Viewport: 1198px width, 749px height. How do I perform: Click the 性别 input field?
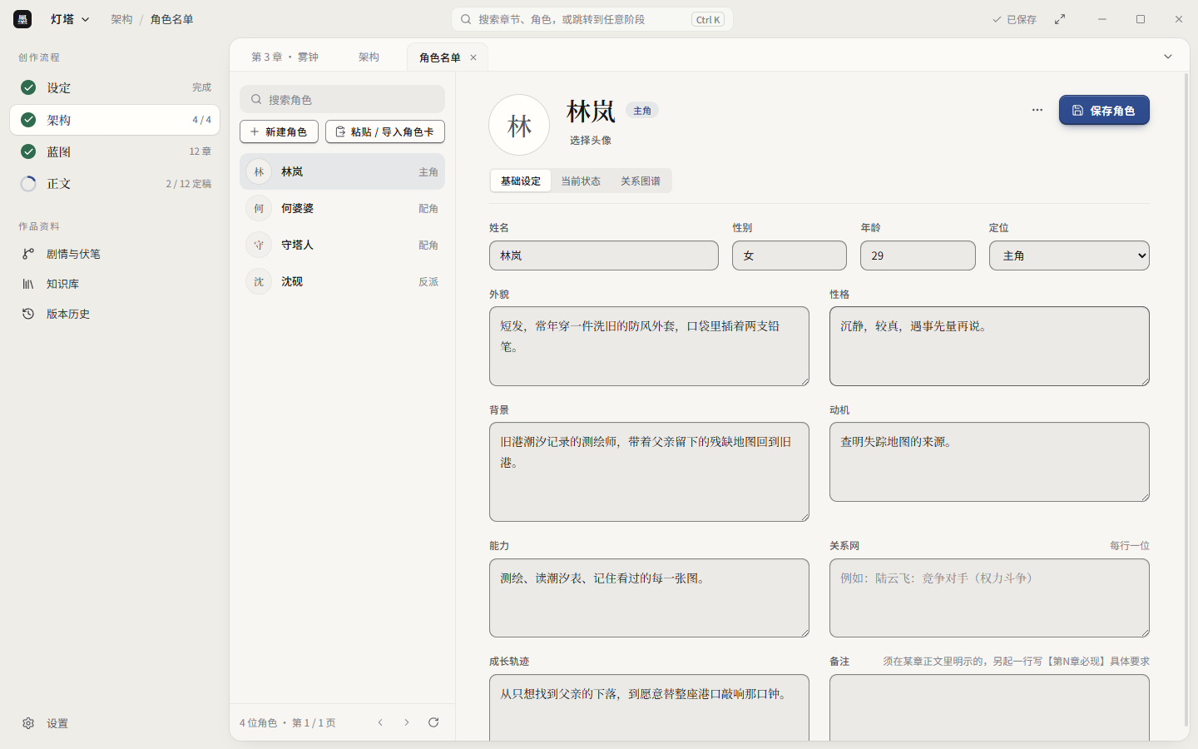tap(790, 255)
